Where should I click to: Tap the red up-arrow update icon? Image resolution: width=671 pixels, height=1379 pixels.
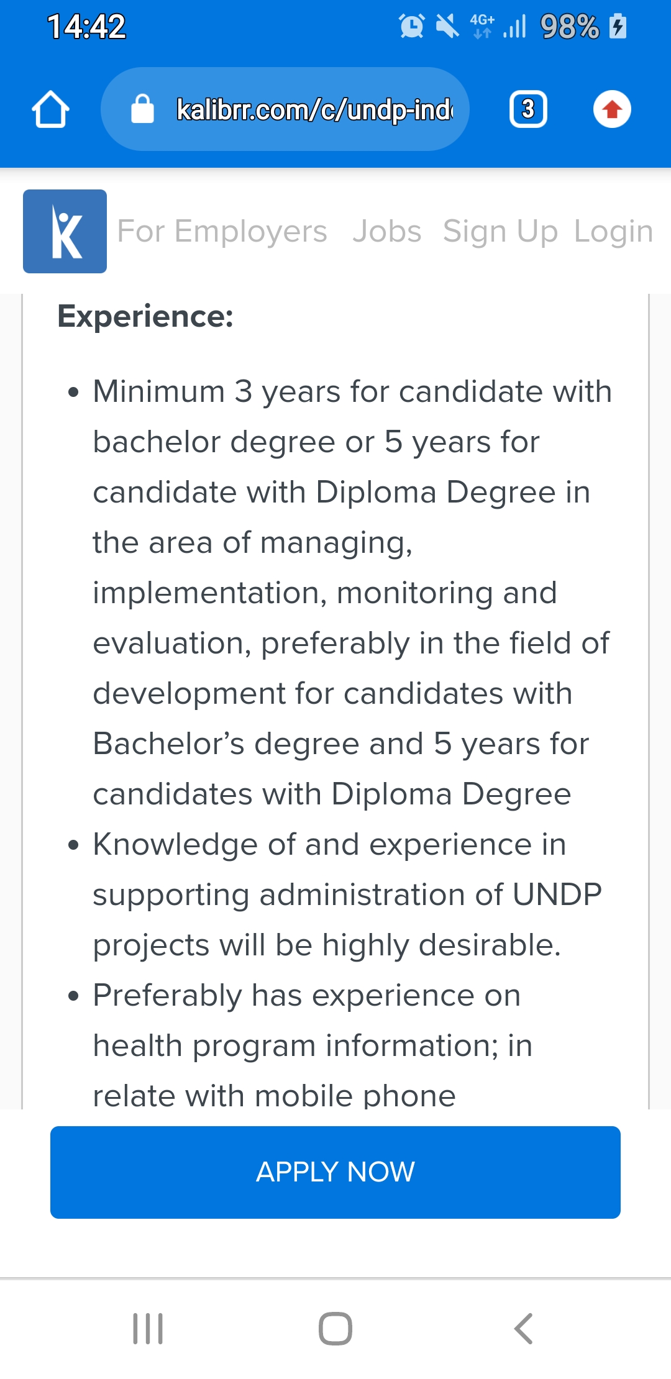tap(612, 109)
